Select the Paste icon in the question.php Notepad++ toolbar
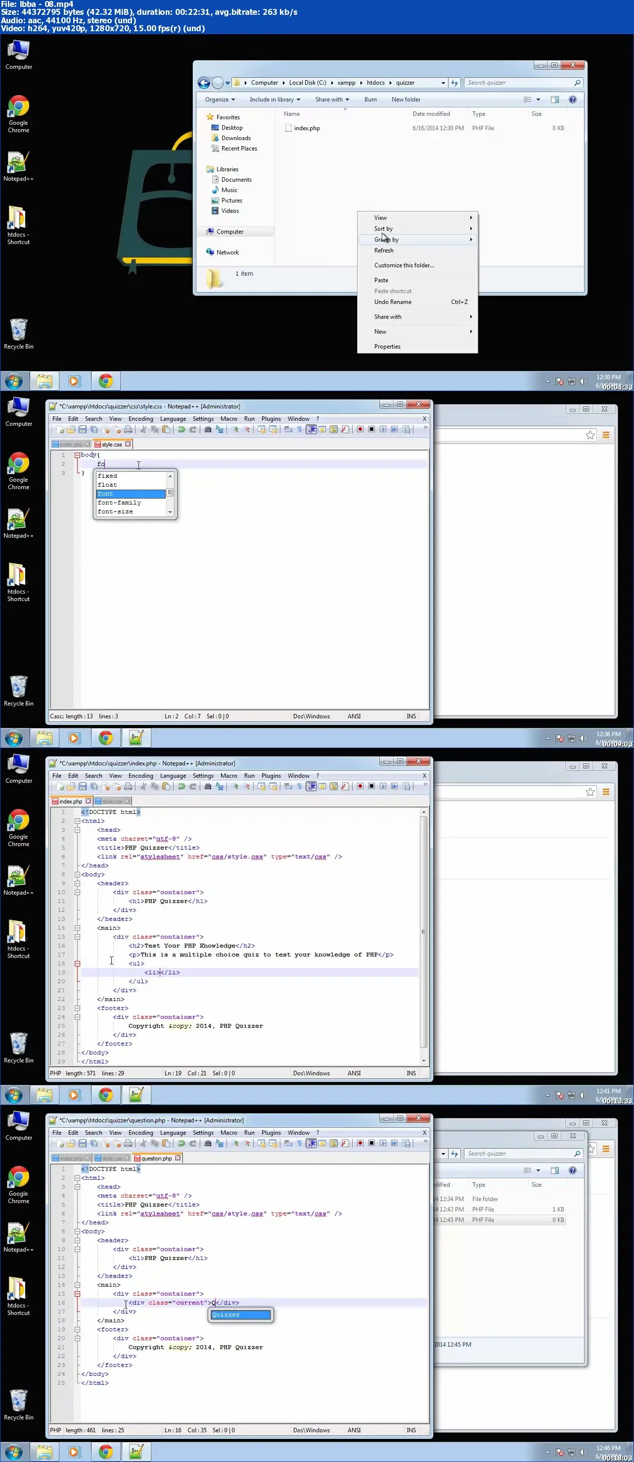The width and height of the screenshot is (634, 1462). pyautogui.click(x=166, y=1144)
